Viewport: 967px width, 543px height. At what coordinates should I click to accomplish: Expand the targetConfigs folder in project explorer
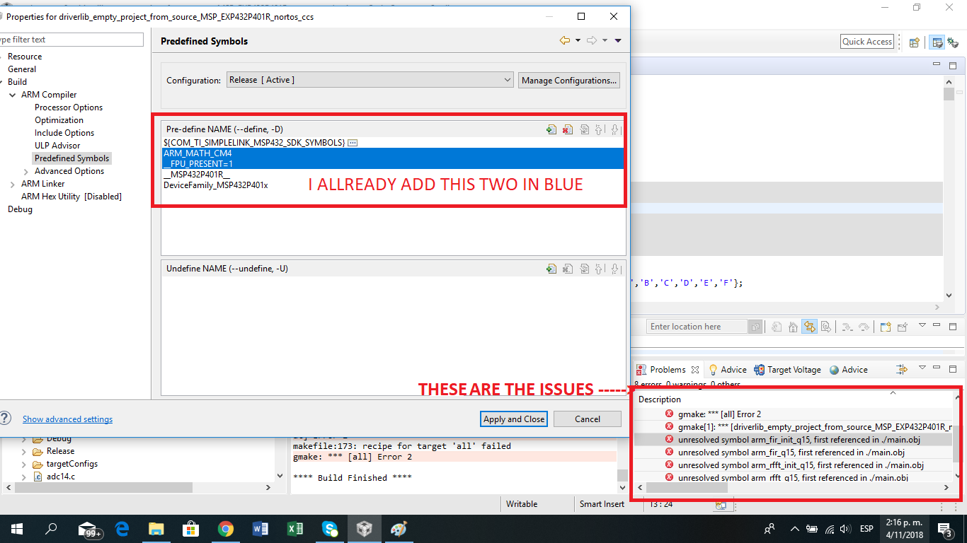24,464
